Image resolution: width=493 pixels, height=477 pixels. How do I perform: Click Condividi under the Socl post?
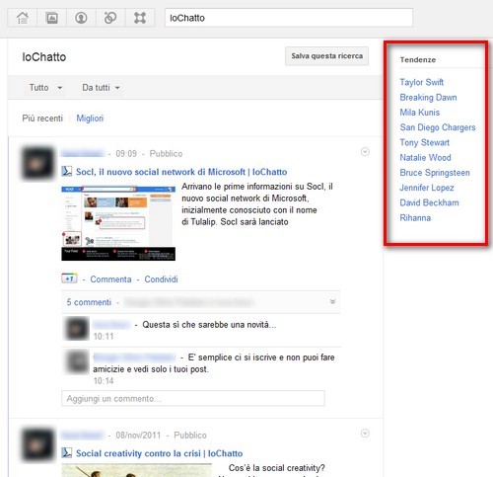pos(161,279)
